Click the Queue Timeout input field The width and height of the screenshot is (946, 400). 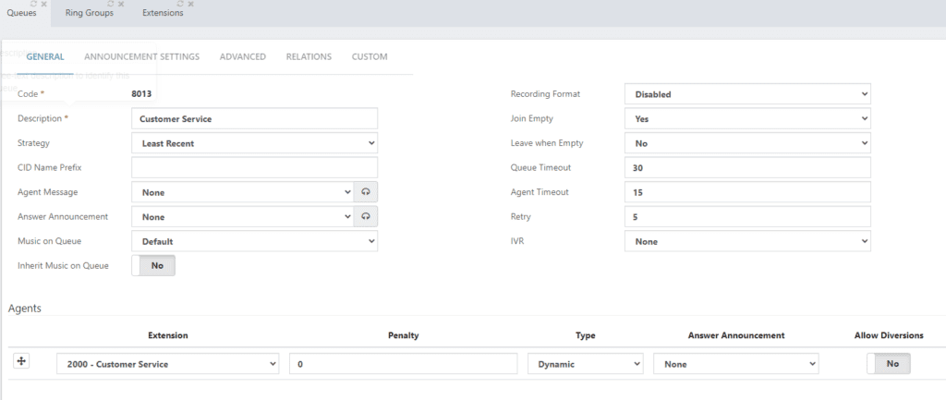click(747, 168)
